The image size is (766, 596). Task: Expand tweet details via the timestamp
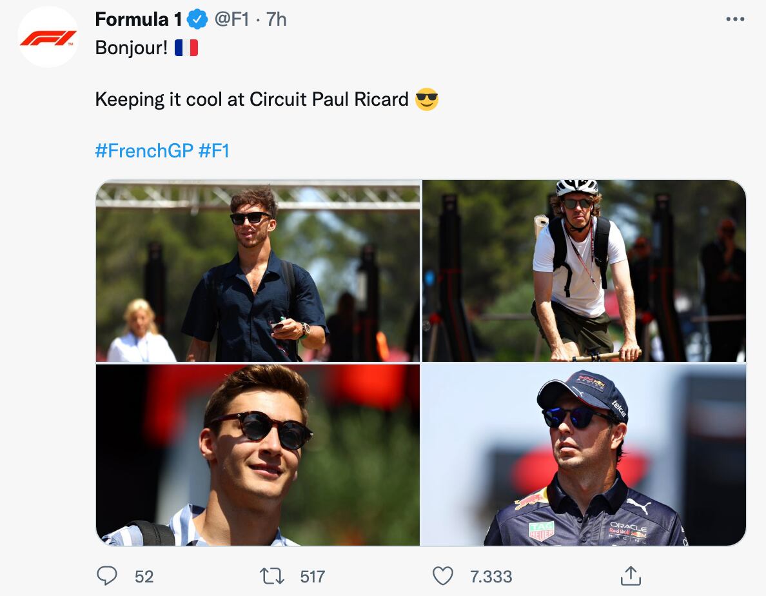pyautogui.click(x=279, y=19)
